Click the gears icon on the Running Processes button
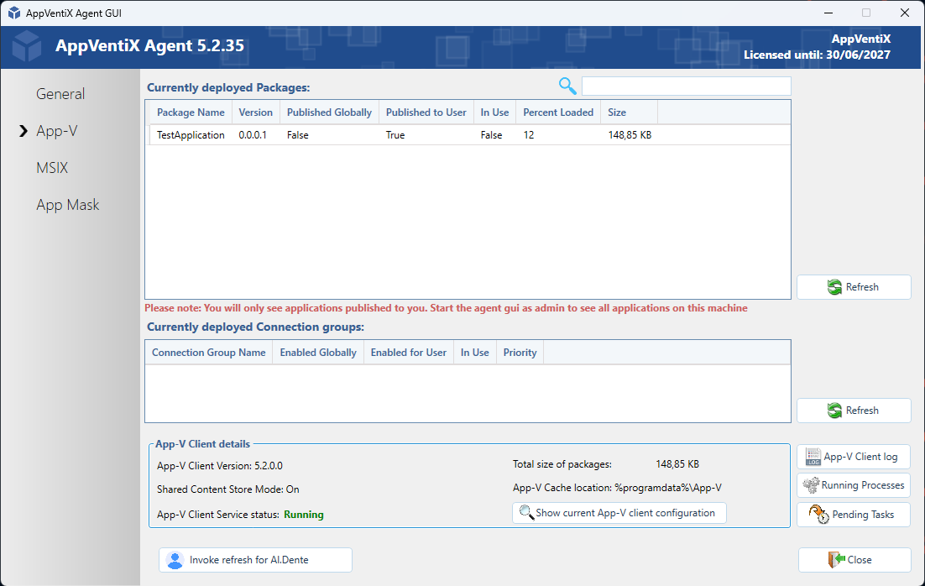The height and width of the screenshot is (586, 925). pyautogui.click(x=811, y=485)
